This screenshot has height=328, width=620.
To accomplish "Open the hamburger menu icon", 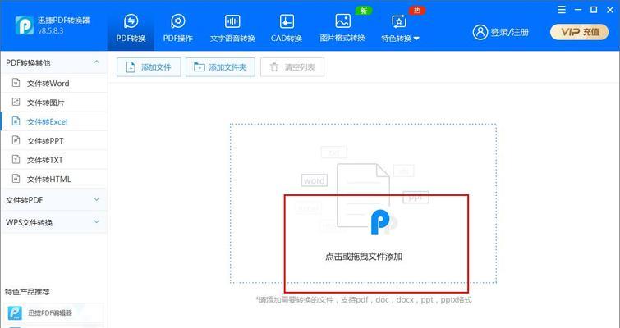I will (562, 10).
